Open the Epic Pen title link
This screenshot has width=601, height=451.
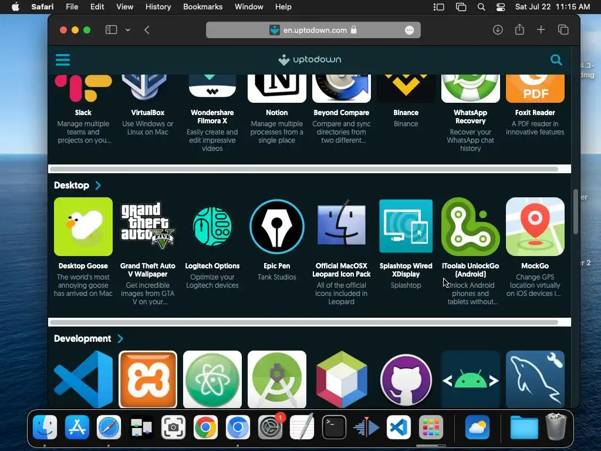[x=277, y=266]
